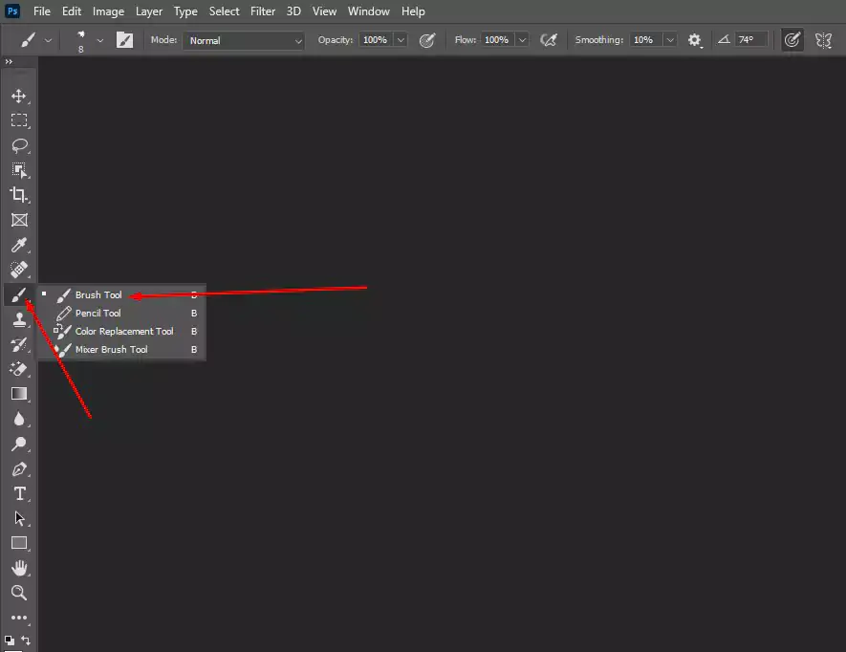Activate the Crop tool
The width and height of the screenshot is (846, 652).
pyautogui.click(x=19, y=195)
